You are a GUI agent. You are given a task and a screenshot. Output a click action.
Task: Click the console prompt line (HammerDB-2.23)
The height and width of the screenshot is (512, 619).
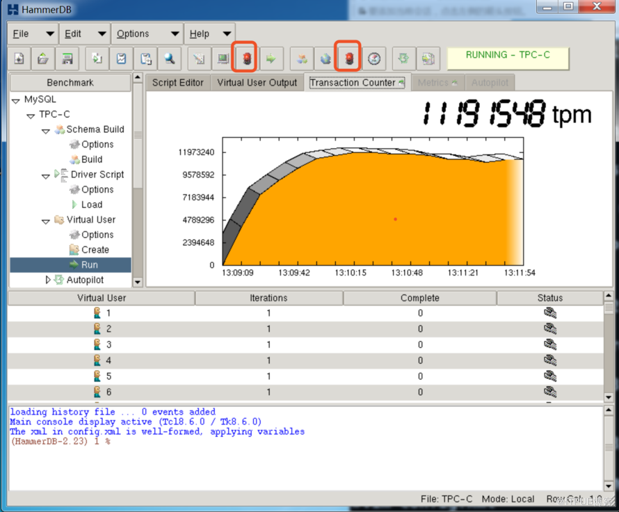61,441
